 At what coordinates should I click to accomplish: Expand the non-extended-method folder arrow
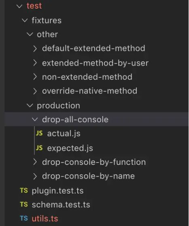(x=35, y=77)
